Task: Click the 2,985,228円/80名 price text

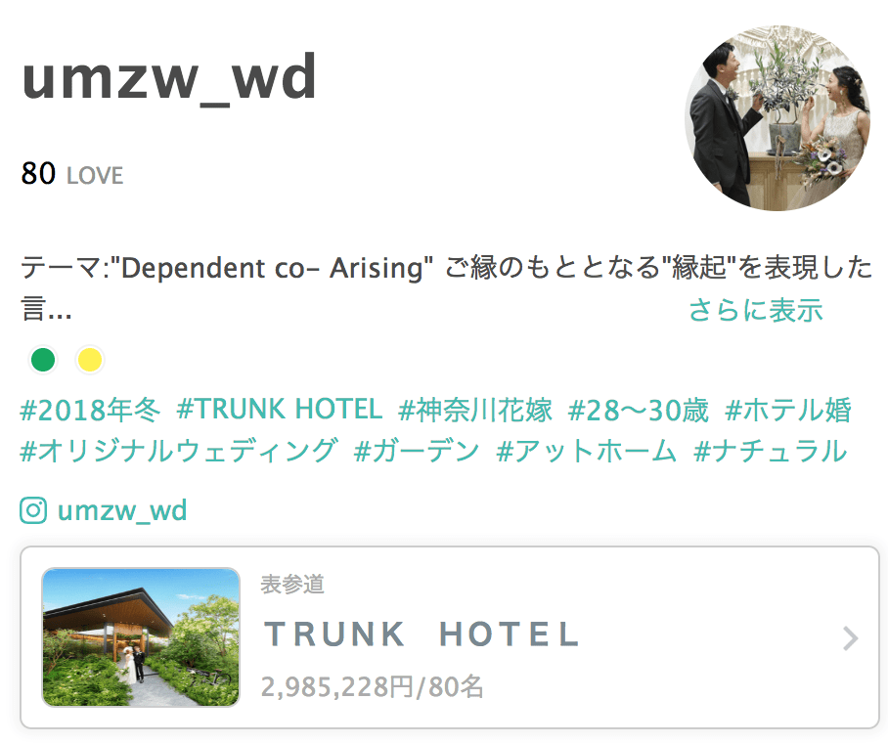Action: pyautogui.click(x=372, y=686)
